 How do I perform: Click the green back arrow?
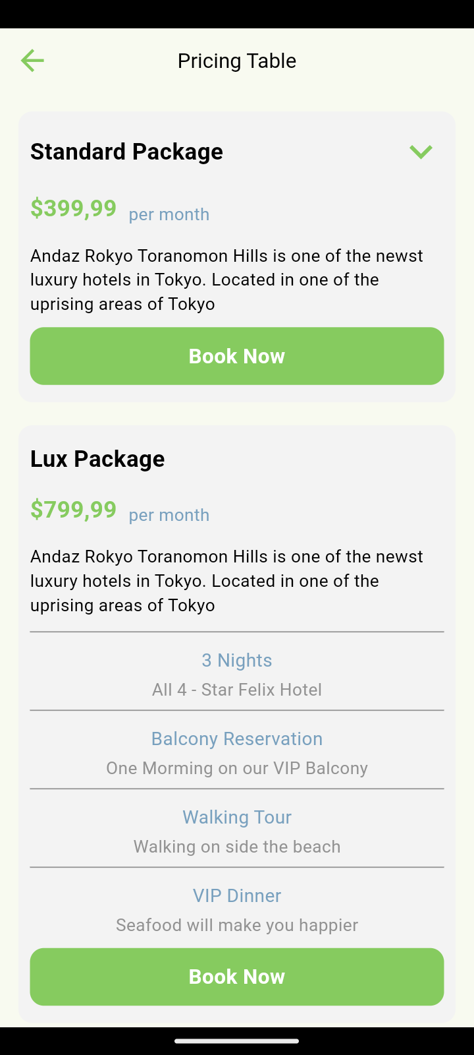click(x=32, y=60)
